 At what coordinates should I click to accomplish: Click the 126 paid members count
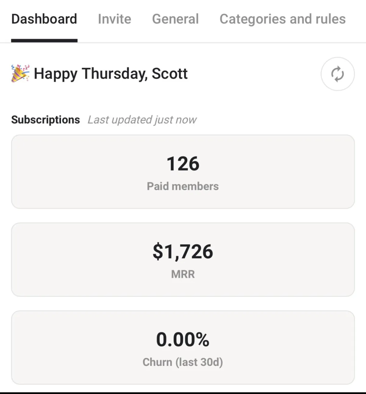[183, 164]
